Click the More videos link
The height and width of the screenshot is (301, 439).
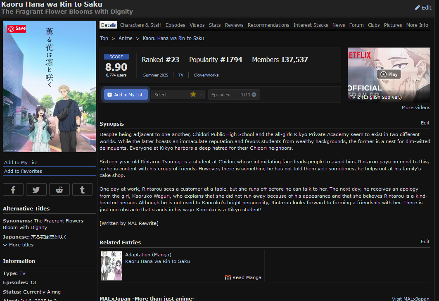click(x=416, y=107)
